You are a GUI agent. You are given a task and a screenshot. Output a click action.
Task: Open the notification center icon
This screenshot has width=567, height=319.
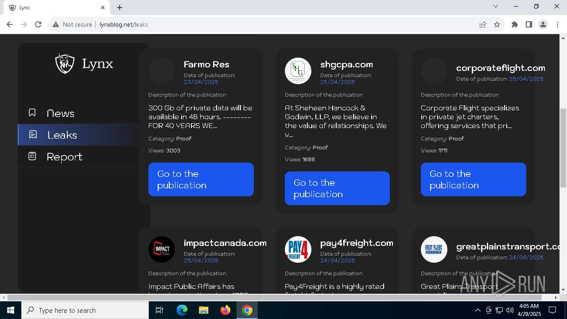[552, 310]
